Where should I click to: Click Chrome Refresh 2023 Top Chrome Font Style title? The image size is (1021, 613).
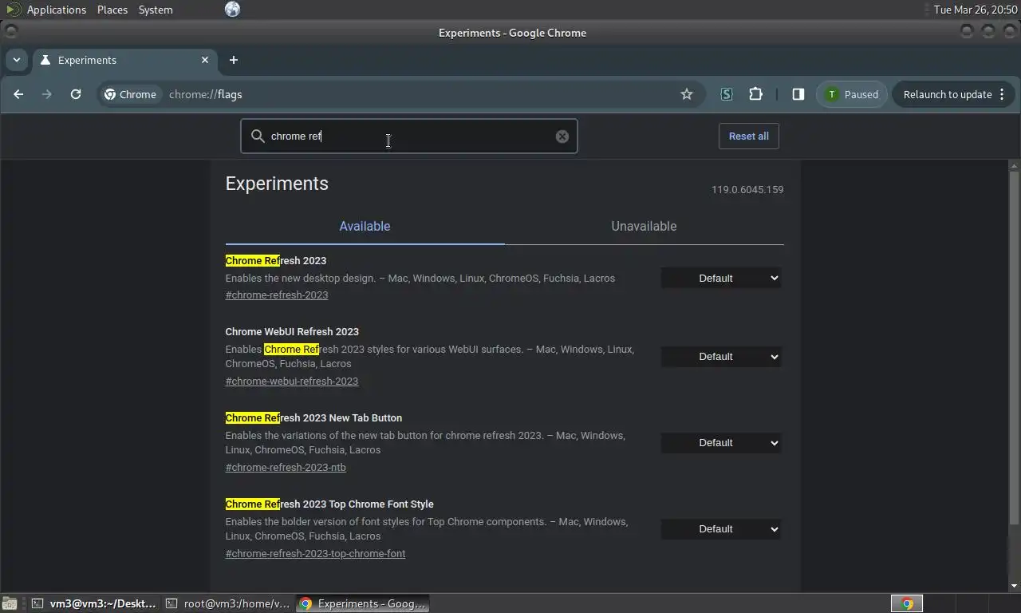(x=329, y=504)
